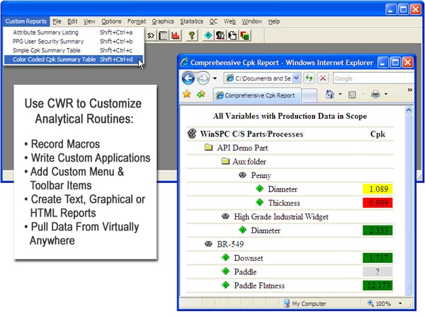Viewport: 425px width, 318px height.
Task: Click the red X stop loading icon
Action: pos(323,78)
